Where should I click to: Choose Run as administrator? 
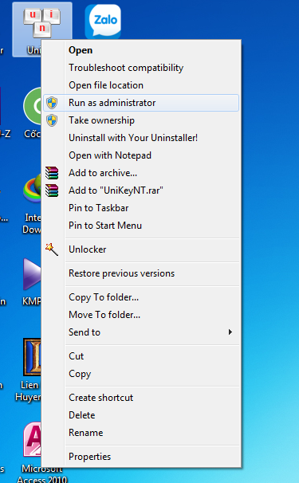tap(141, 103)
